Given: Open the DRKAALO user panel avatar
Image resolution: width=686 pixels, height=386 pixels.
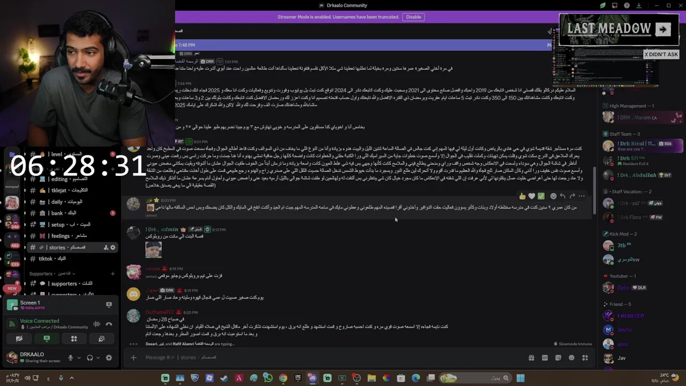Looking at the screenshot, I should coord(12,358).
